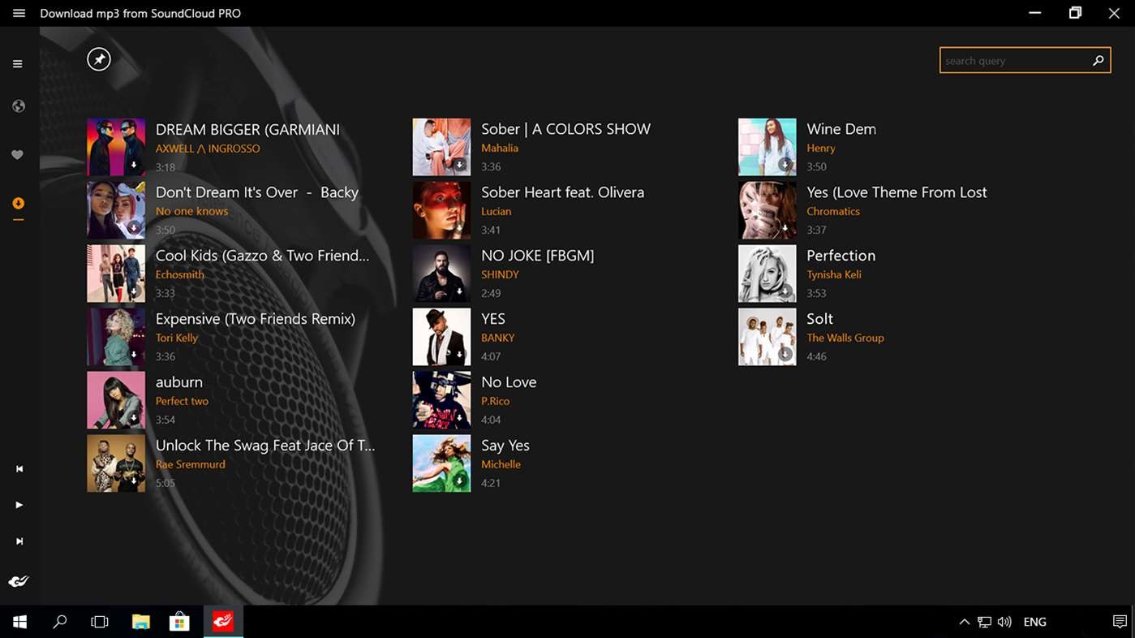
Task: Open Windows taskbar search
Action: tap(60, 622)
